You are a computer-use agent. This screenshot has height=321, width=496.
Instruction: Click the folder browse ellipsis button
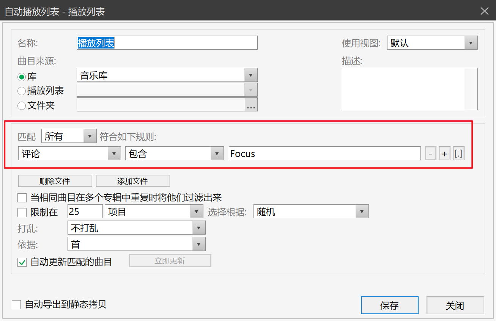tap(251, 105)
